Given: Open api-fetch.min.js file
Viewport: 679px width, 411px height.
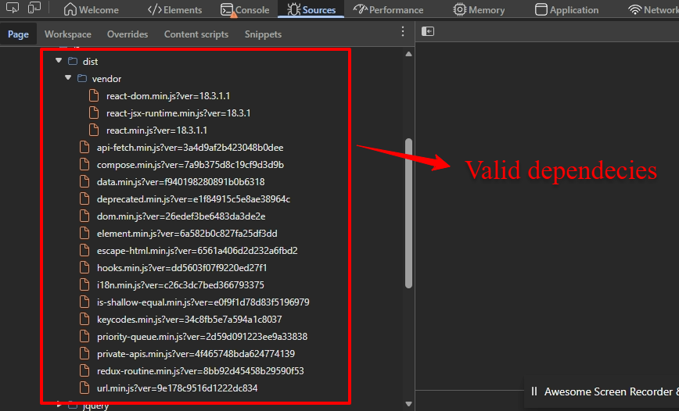Looking at the screenshot, I should 190,148.
